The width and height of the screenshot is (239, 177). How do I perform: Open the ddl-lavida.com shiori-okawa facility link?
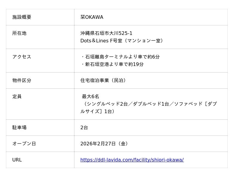[x=132, y=160]
